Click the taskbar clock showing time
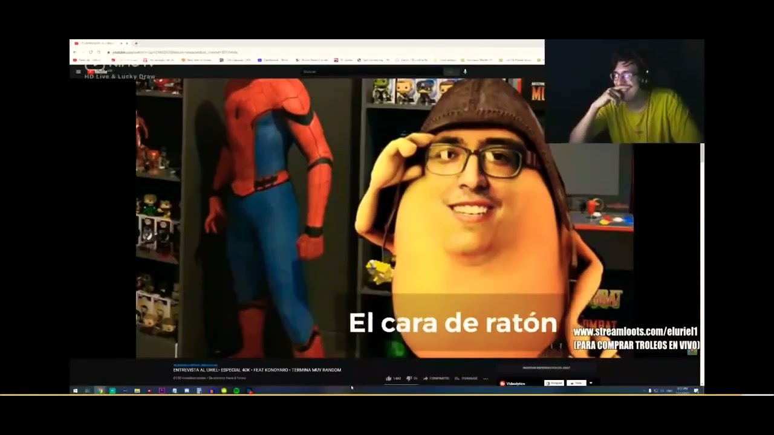774x435 pixels. 682,391
